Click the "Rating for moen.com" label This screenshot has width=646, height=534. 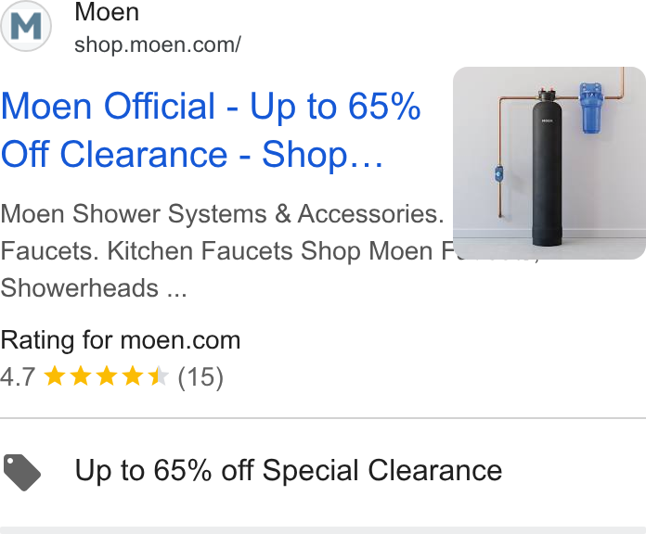coord(121,340)
